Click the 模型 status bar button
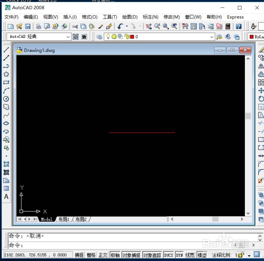Image resolution: width=264 pixels, height=261 pixels. pyautogui.click(x=202, y=255)
